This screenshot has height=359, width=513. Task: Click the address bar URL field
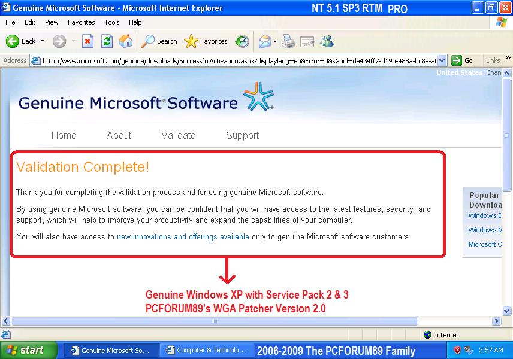[x=240, y=61]
